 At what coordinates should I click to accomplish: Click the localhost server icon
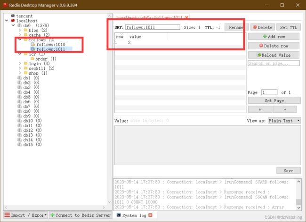click(12, 21)
